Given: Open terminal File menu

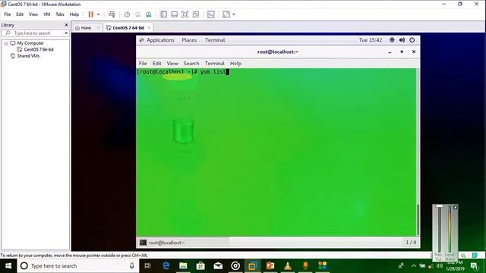Looking at the screenshot, I should (x=143, y=63).
